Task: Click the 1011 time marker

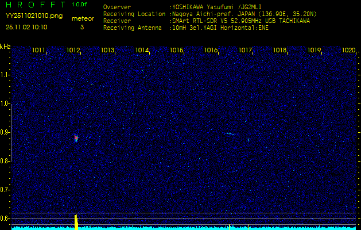Action: click(x=39, y=51)
